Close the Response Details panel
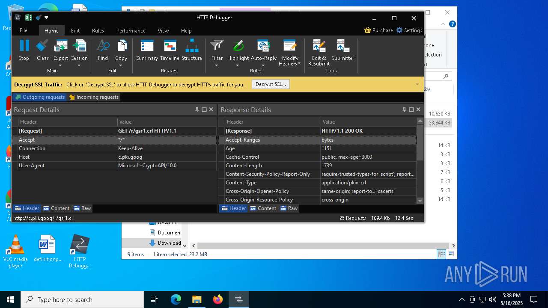 tap(418, 110)
